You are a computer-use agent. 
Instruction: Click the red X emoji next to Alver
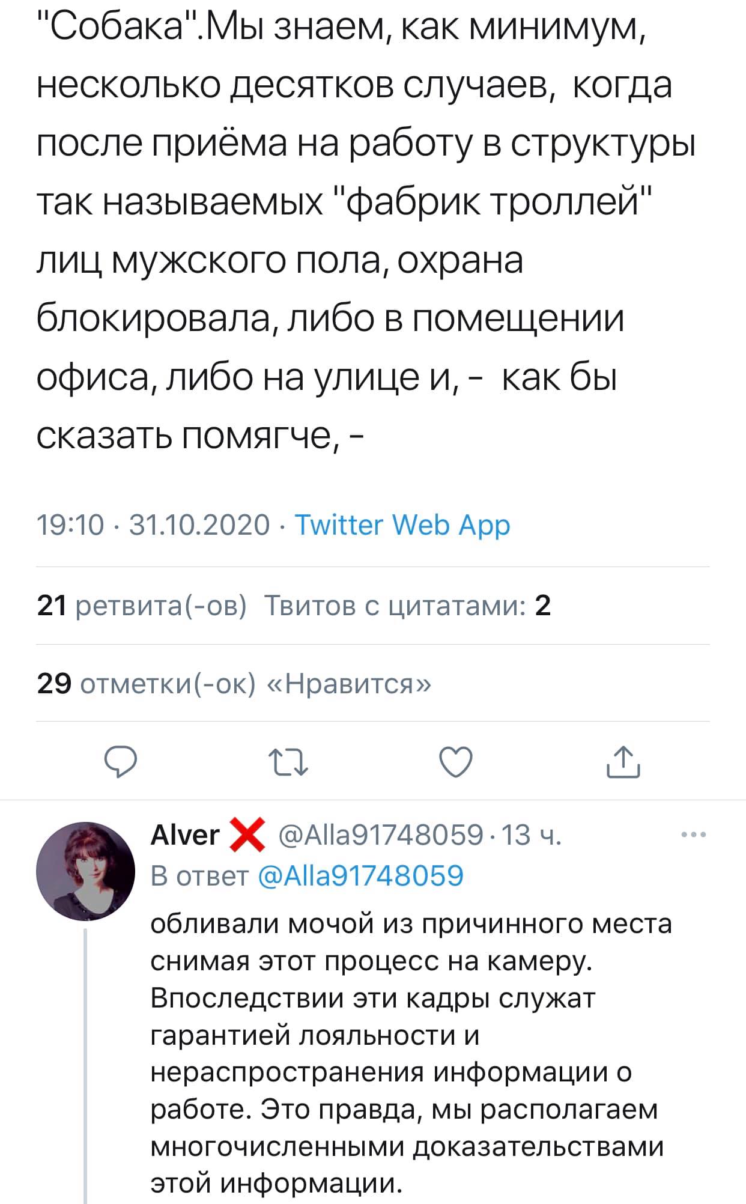pyautogui.click(x=247, y=835)
